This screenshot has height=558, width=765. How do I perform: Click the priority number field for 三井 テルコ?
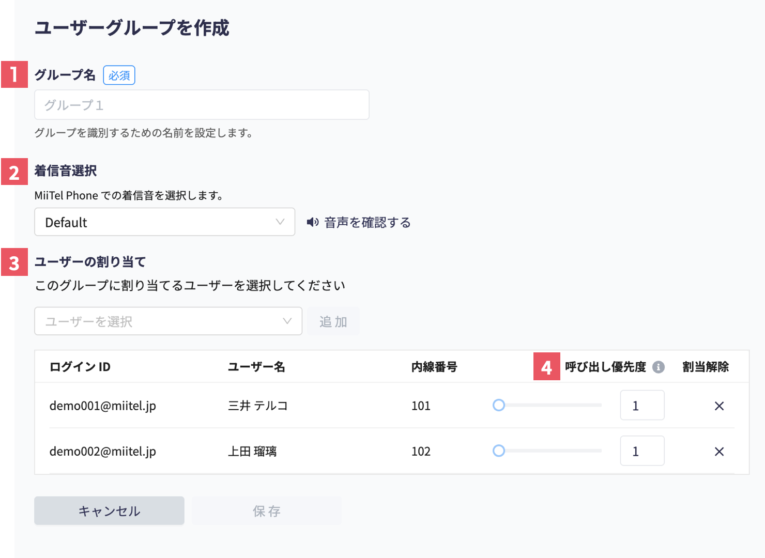coord(642,405)
